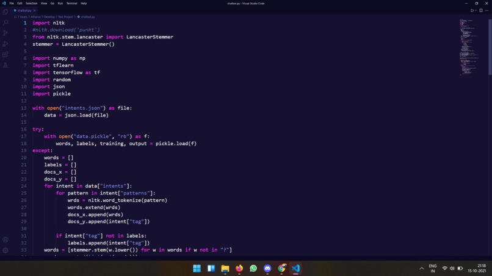492x276 pixels.
Task: Open the Extensions view
Action: tap(5, 54)
